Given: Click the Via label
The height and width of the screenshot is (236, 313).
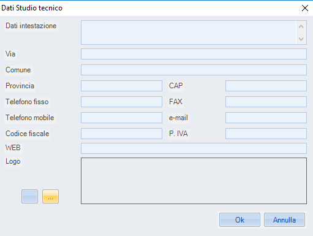Looking at the screenshot, I should [x=10, y=54].
